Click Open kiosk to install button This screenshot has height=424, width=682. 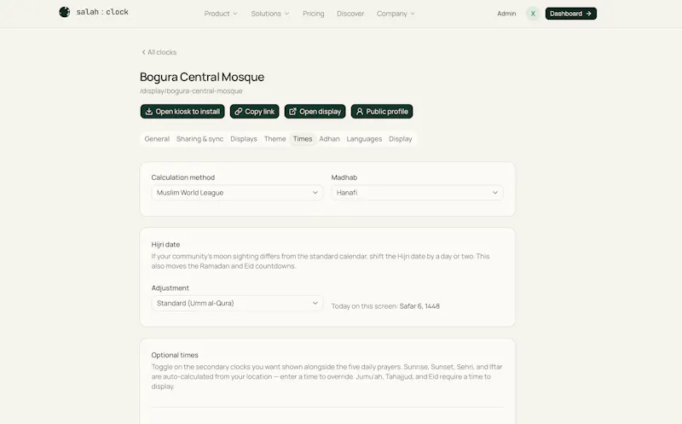click(x=182, y=112)
